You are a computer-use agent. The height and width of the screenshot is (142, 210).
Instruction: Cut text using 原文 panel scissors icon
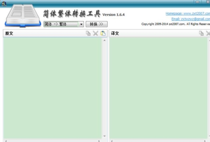96,33
